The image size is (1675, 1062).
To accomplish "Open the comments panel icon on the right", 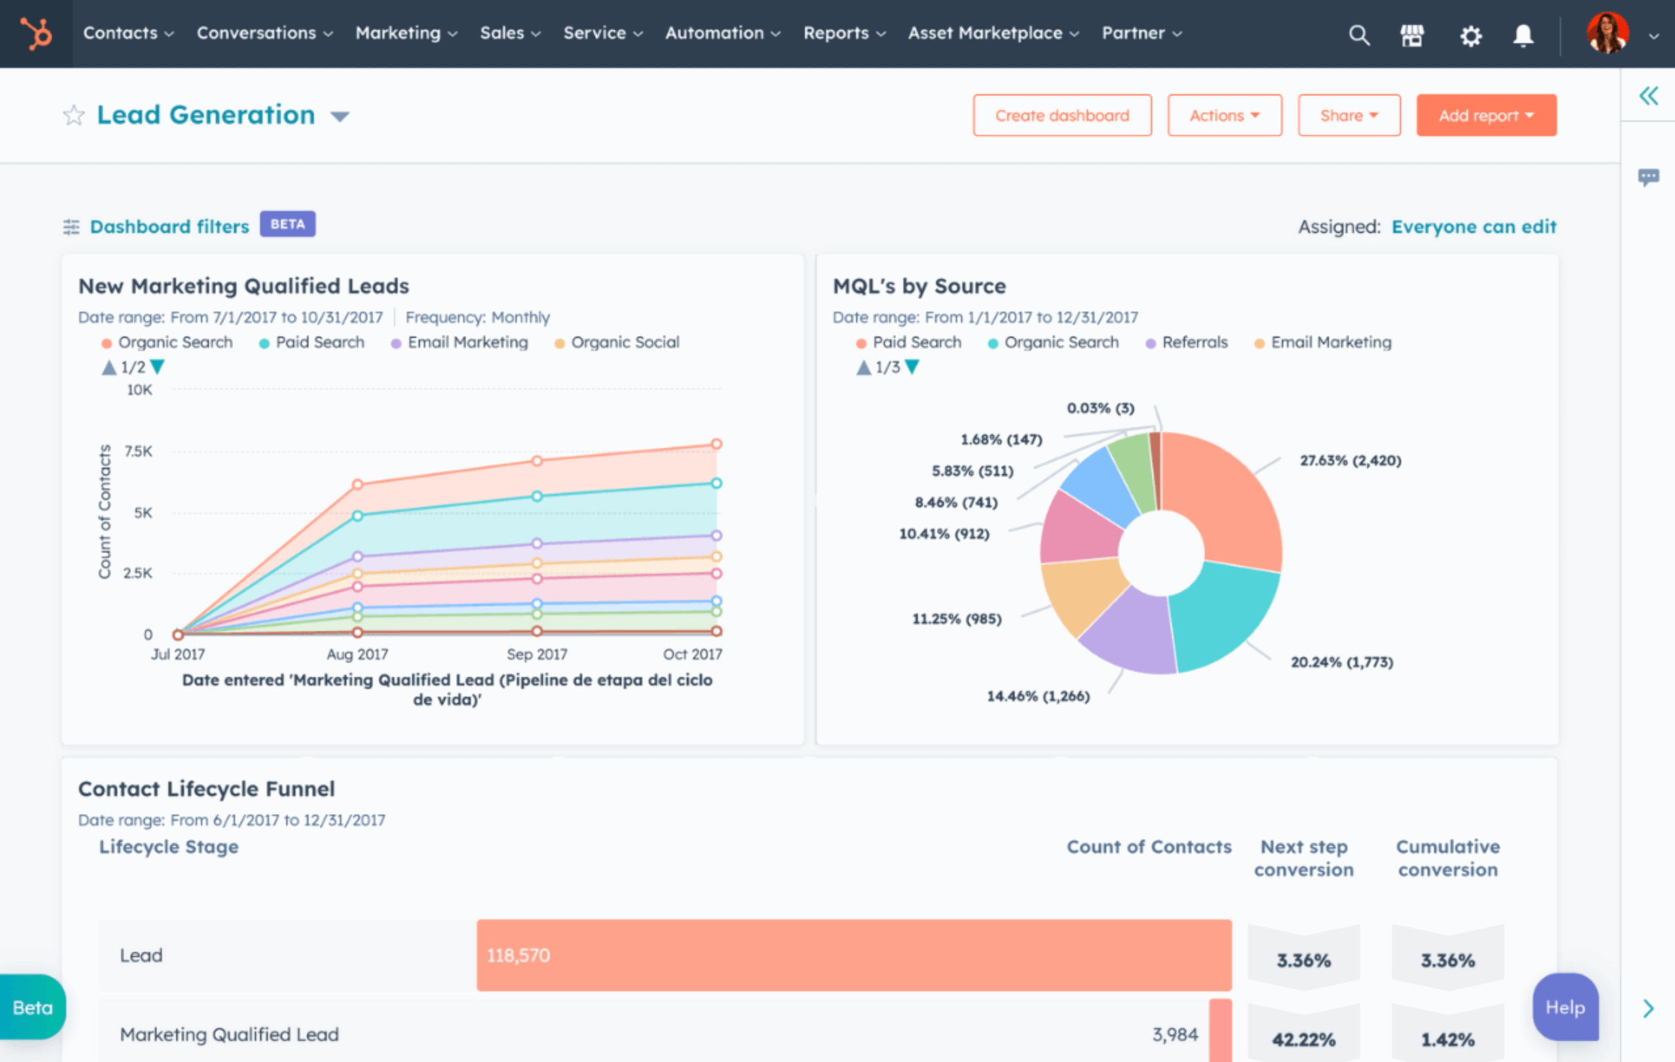I will point(1649,177).
